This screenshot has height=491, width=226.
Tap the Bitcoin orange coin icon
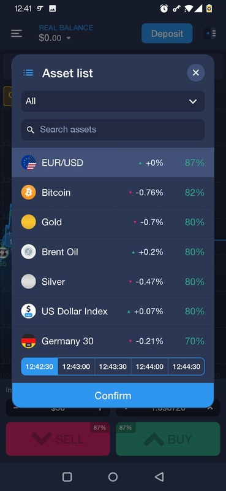click(28, 192)
